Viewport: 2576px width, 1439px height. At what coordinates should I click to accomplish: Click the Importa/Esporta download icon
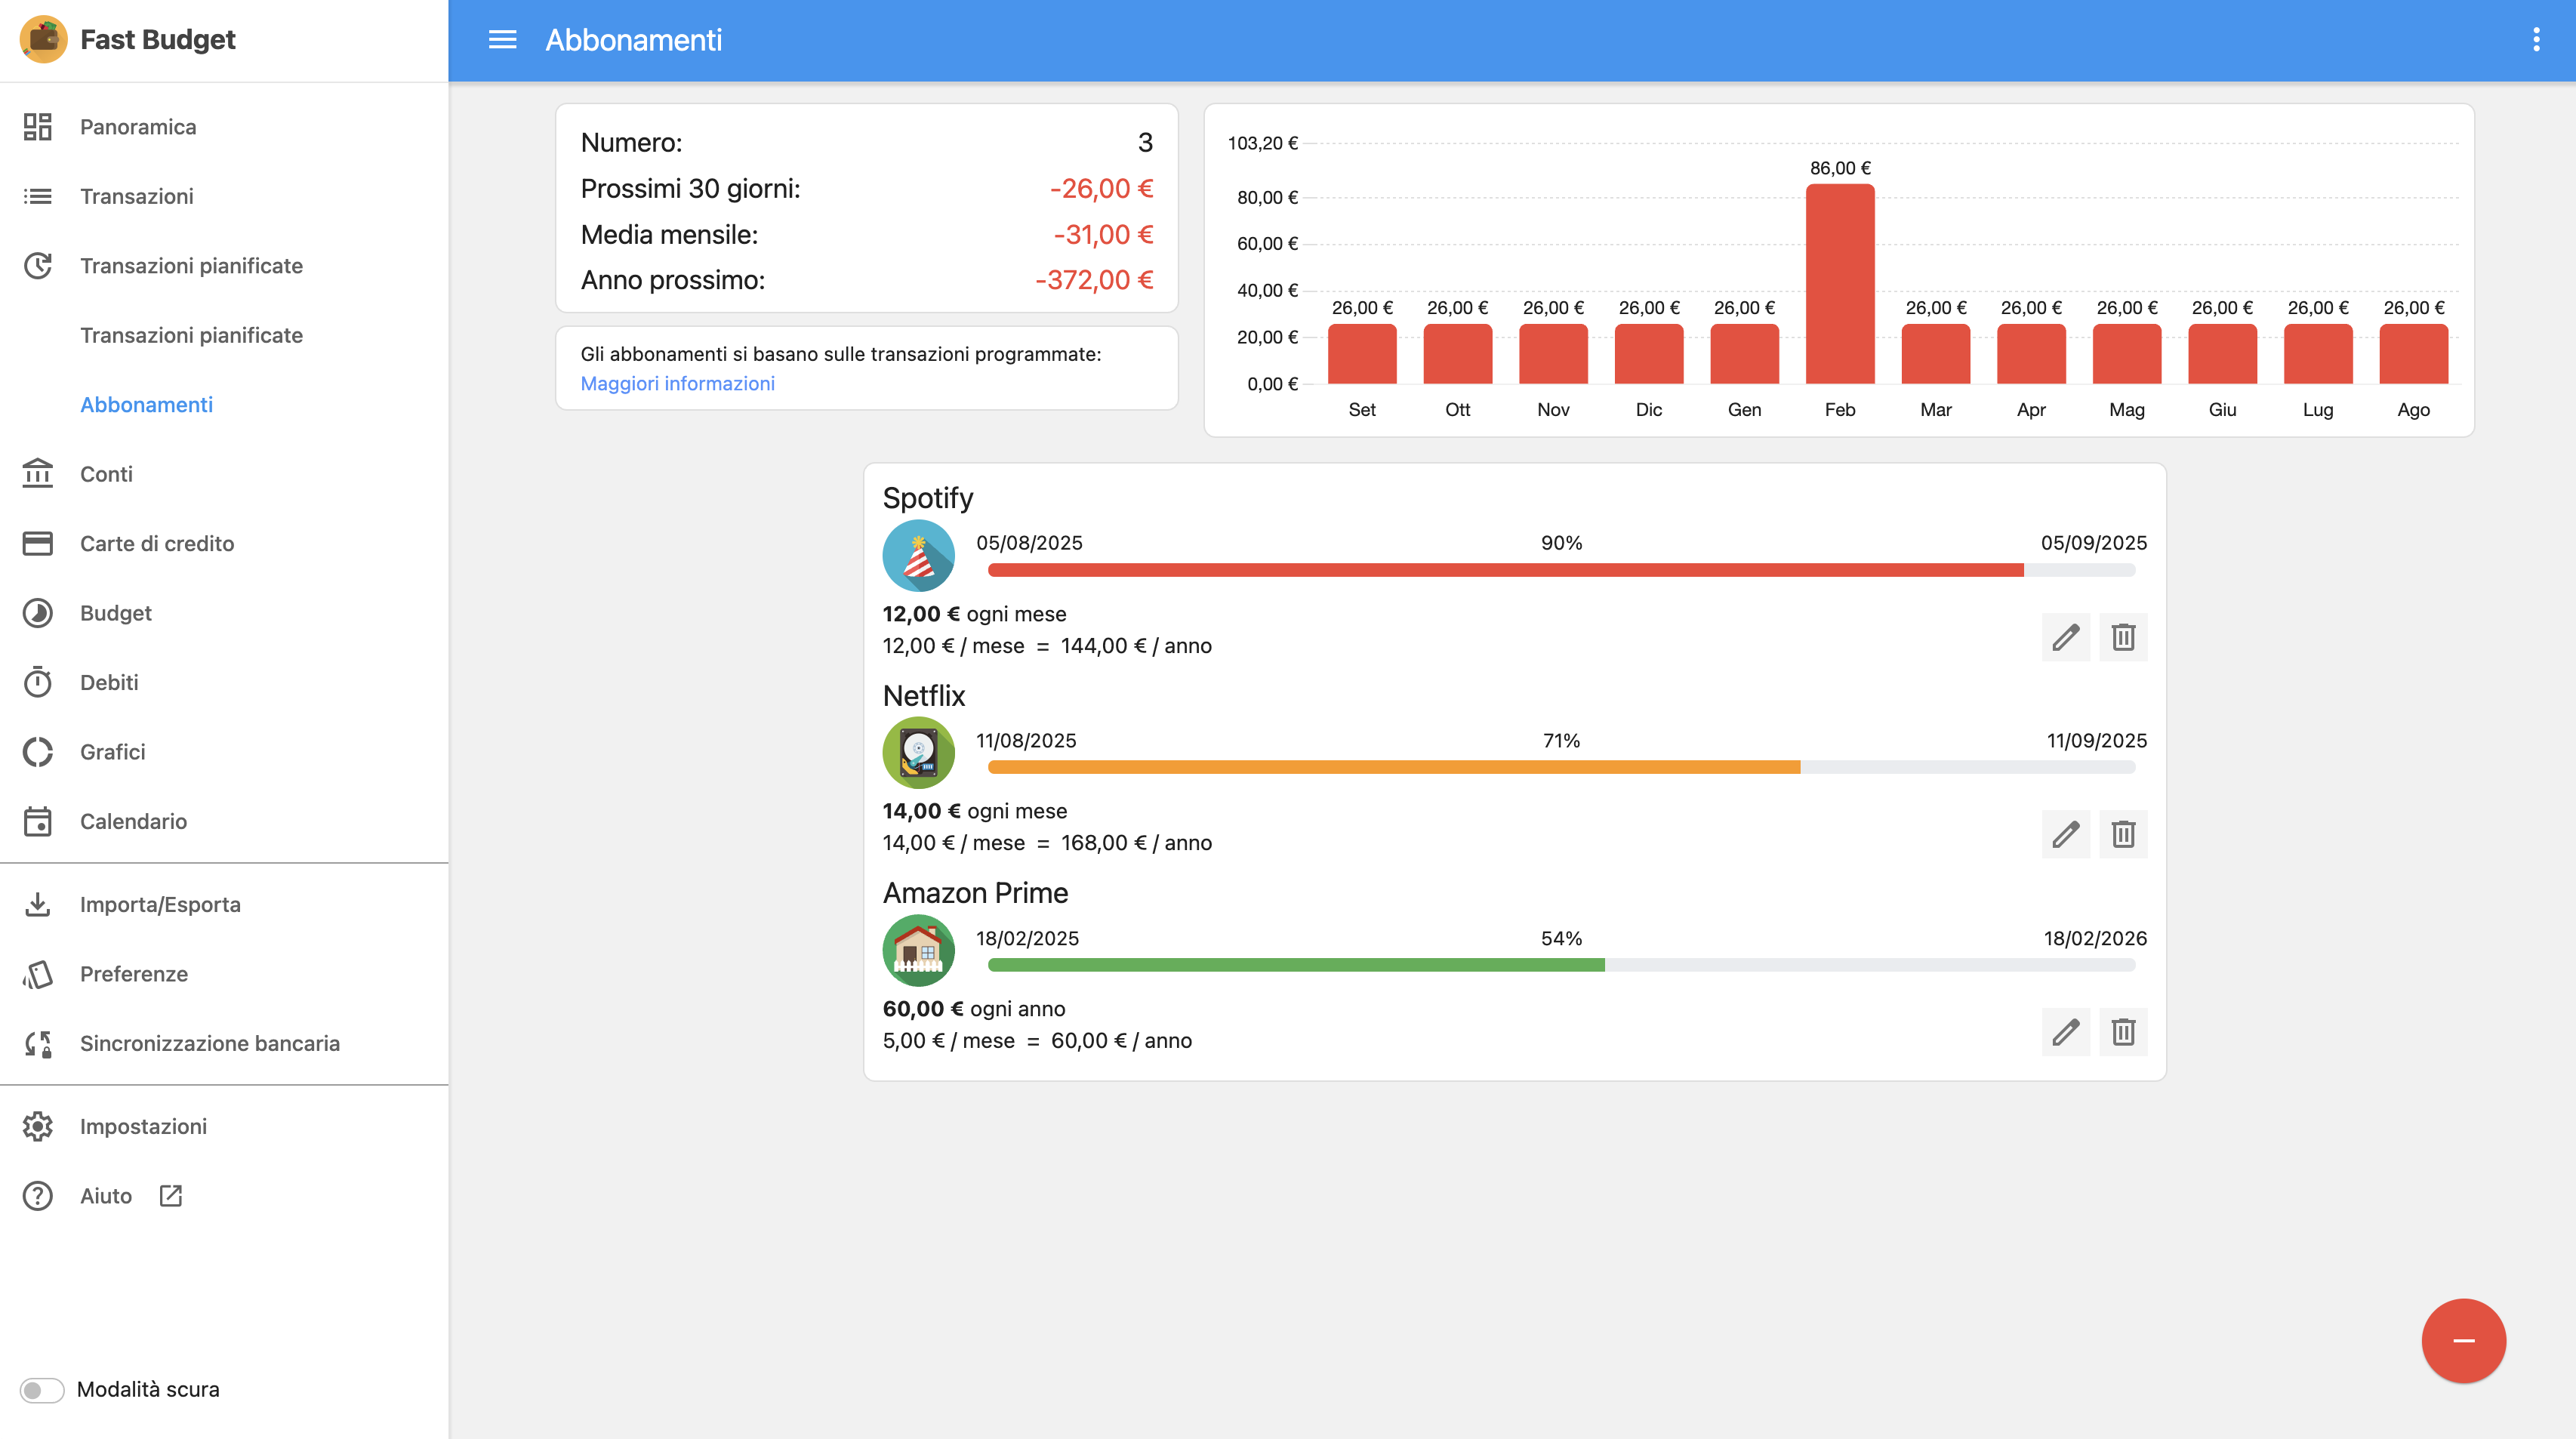(38, 904)
